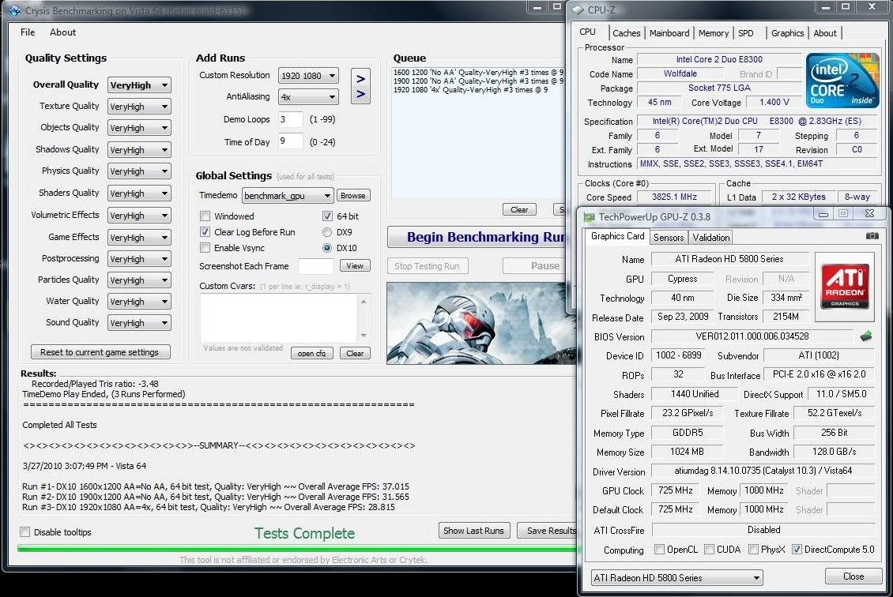Click the Run #3 result line with 28.815 FPS
The height and width of the screenshot is (597, 893).
click(209, 506)
